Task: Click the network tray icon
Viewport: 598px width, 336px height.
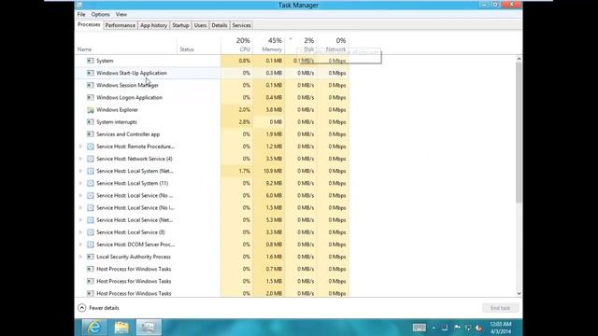Action: (x=468, y=328)
